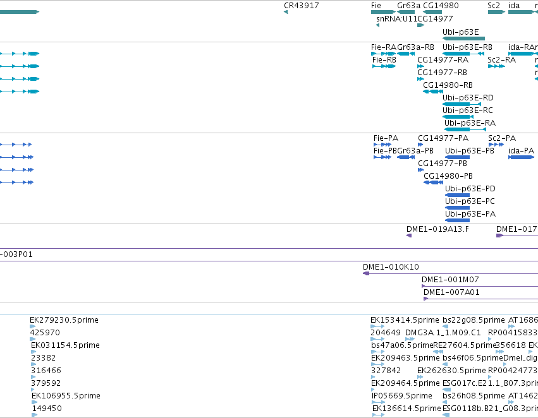Viewport: 538px width, 418px height.
Task: Click the DME1-010K10 clone arrowhead
Action: click(x=366, y=273)
